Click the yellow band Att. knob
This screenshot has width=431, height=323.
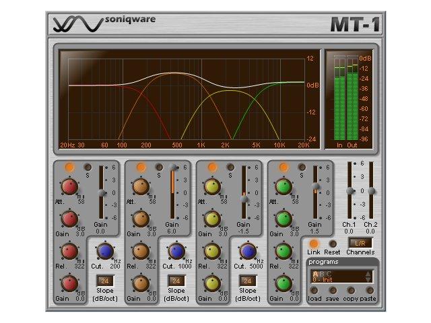pos(212,187)
